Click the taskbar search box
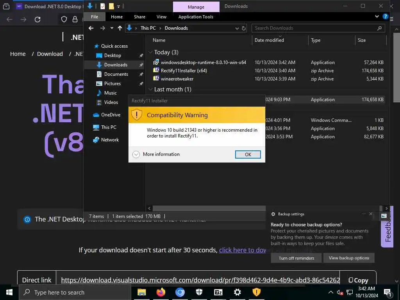This screenshot has width=400, height=300. point(75,292)
